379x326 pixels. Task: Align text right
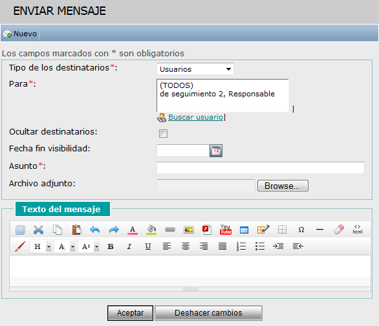click(204, 246)
